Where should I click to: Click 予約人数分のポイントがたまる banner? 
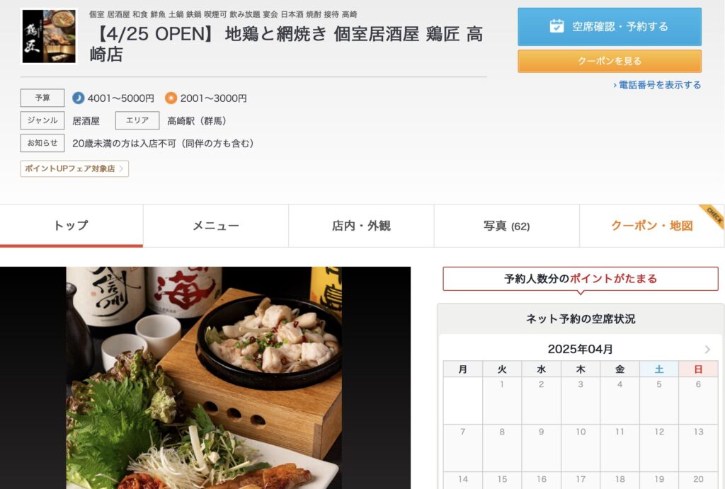coord(581,279)
